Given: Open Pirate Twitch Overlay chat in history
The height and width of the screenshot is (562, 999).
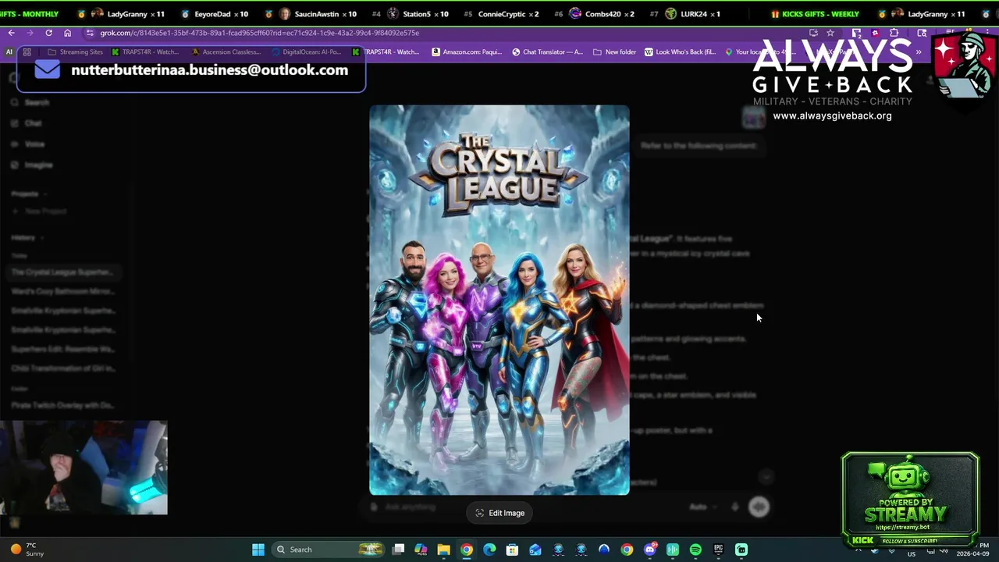Looking at the screenshot, I should (x=62, y=405).
